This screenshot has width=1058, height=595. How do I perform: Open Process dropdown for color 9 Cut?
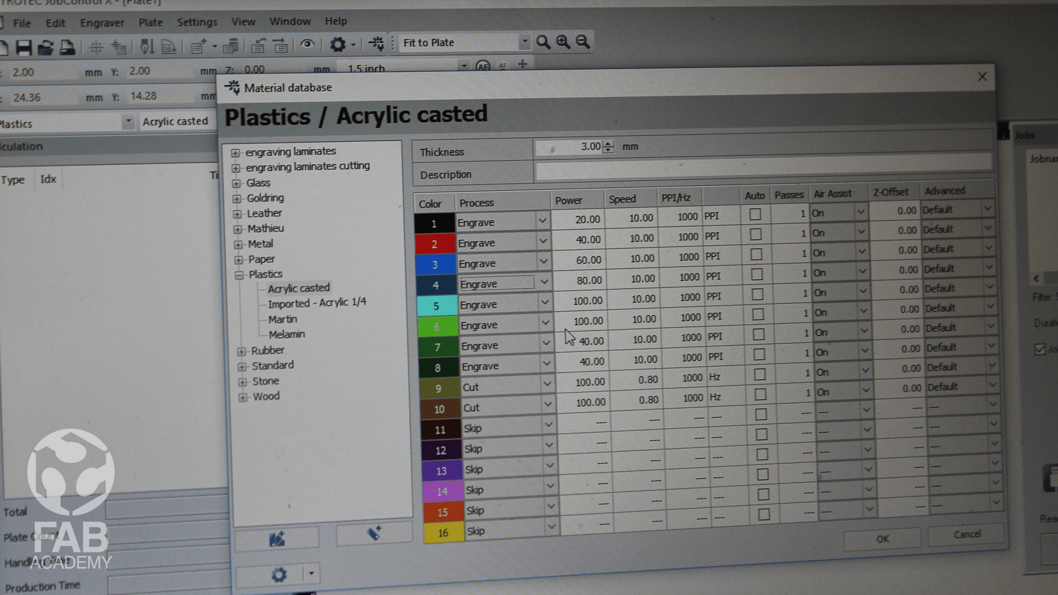[547, 384]
